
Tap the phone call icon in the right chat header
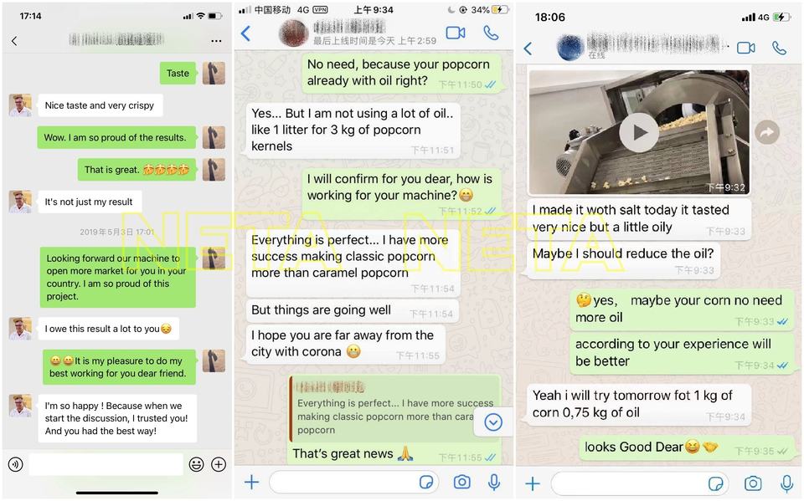tap(779, 49)
